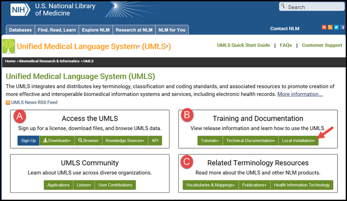Expand the Publications dropdown
The image size is (347, 201).
click(x=254, y=185)
